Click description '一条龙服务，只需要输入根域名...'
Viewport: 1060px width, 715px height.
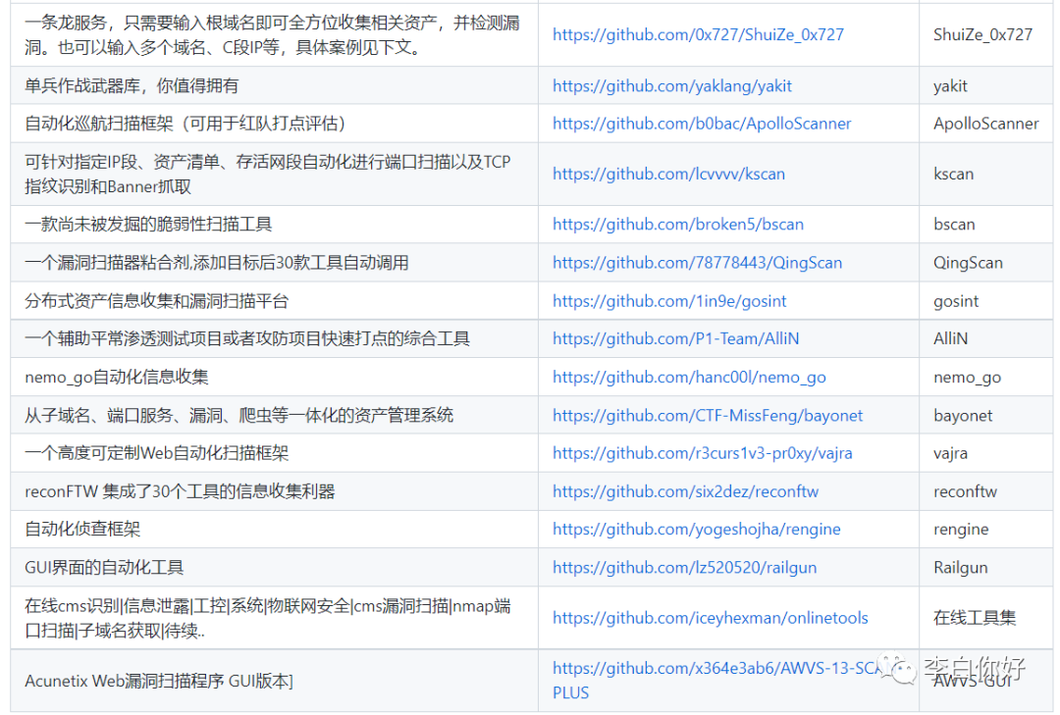272,34
